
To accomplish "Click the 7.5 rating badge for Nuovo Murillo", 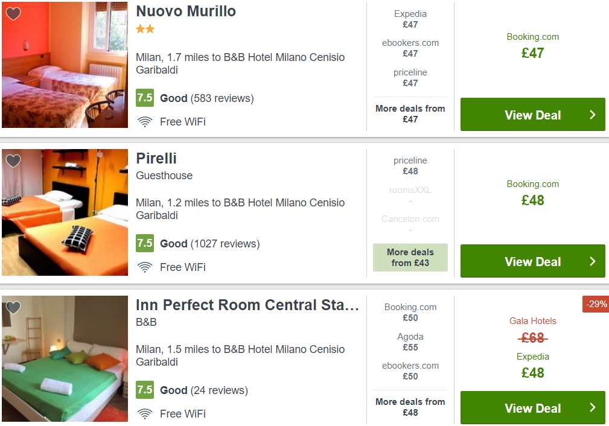I will point(145,98).
